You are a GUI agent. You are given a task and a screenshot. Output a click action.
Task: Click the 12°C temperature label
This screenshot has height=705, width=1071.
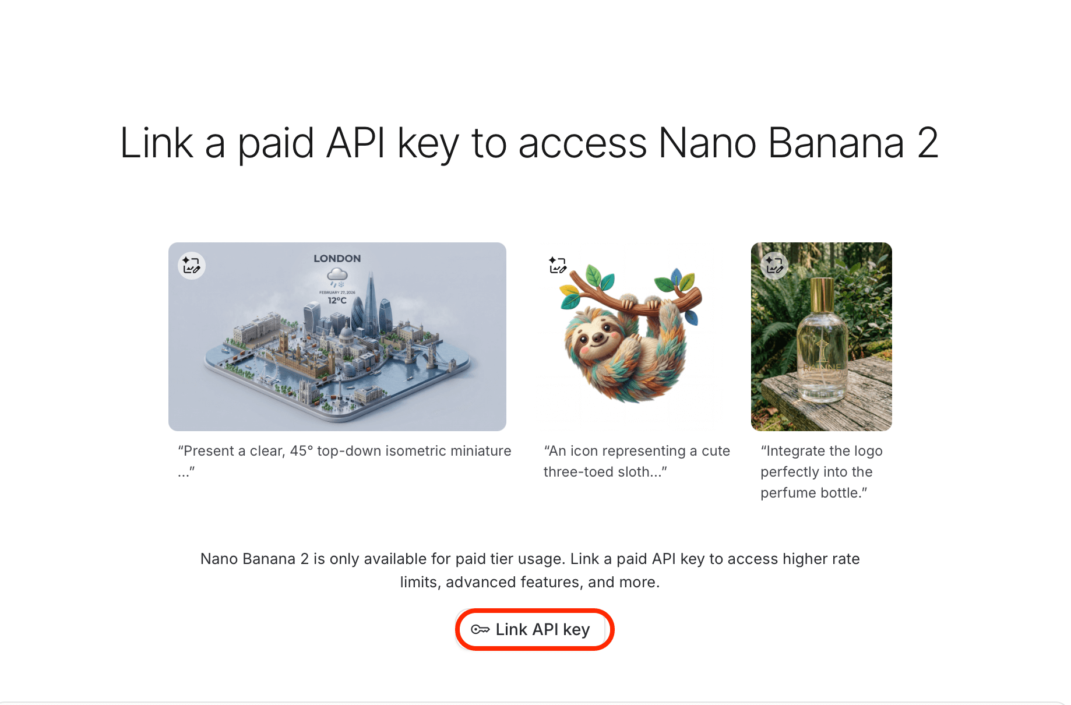[x=337, y=301]
